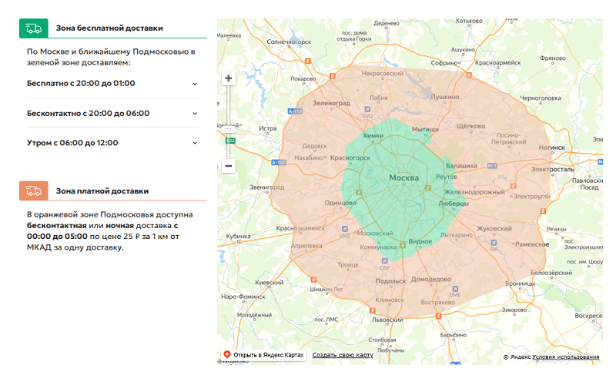The width and height of the screenshot is (616, 368).
Task: Open "Условия использования" link
Action: (565, 357)
